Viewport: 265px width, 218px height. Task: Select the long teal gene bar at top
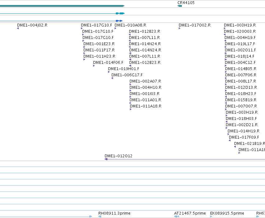(x=62, y=6)
